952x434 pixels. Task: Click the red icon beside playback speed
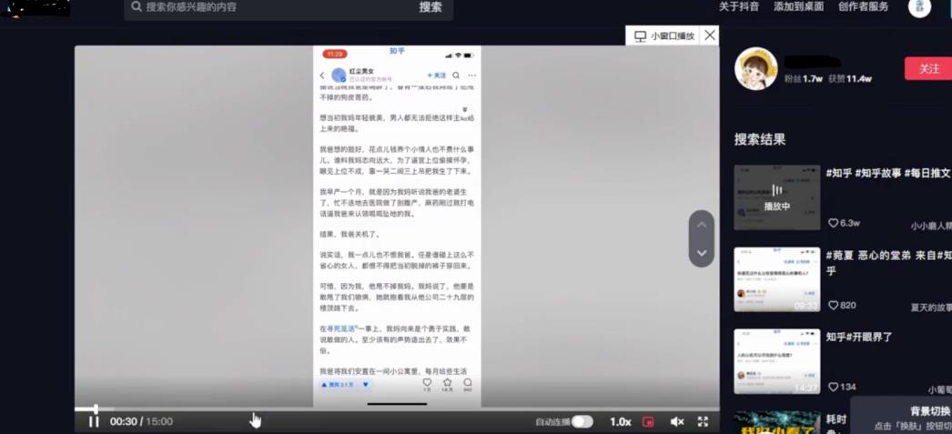(x=649, y=421)
